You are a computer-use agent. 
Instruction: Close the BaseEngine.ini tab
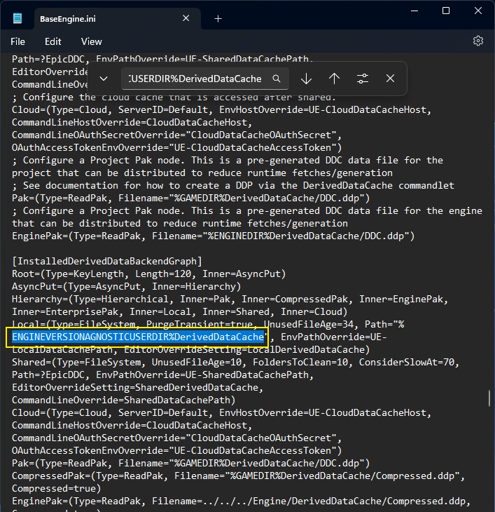[x=186, y=18]
